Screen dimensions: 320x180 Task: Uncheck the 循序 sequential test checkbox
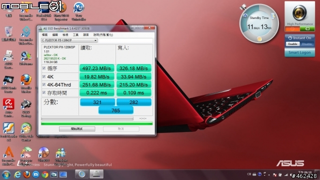[44, 68]
